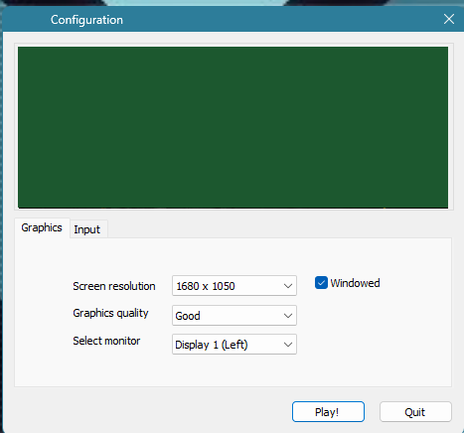Open the Screen resolution dropdown

234,286
